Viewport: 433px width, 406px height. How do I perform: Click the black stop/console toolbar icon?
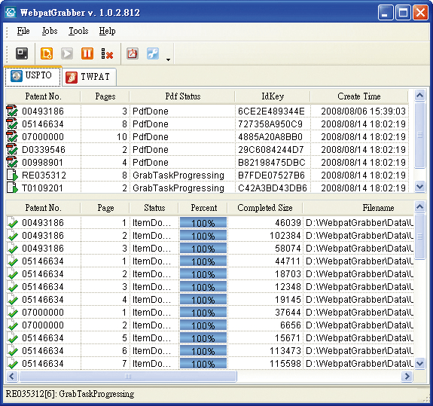point(22,53)
